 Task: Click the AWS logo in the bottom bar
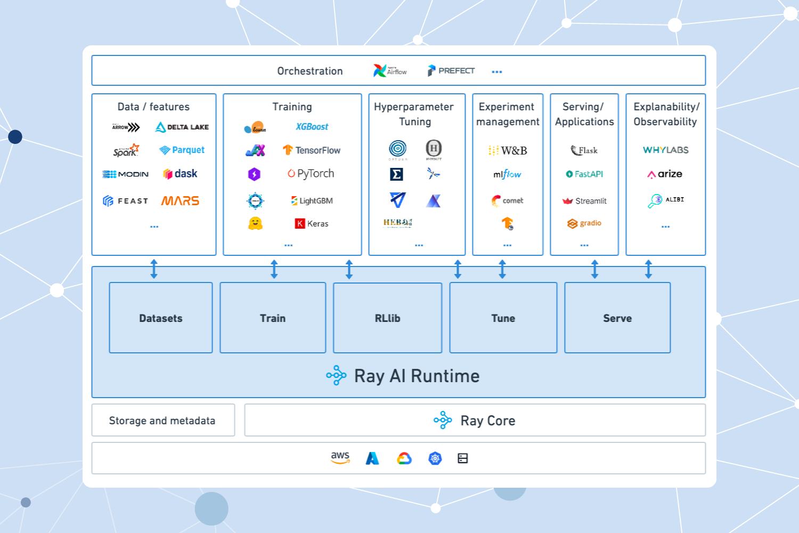click(x=340, y=458)
